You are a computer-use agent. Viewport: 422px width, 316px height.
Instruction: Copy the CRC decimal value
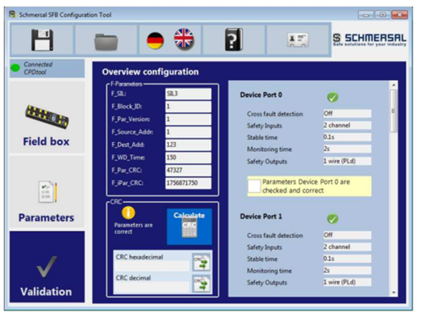(x=201, y=283)
